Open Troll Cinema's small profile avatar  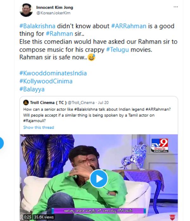(x=26, y=102)
